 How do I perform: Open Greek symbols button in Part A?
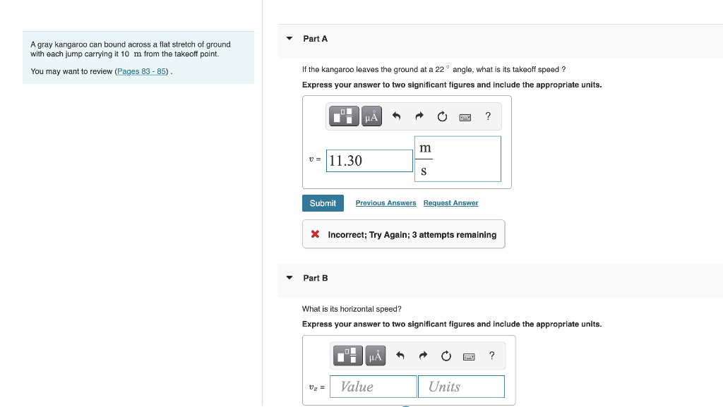click(371, 116)
